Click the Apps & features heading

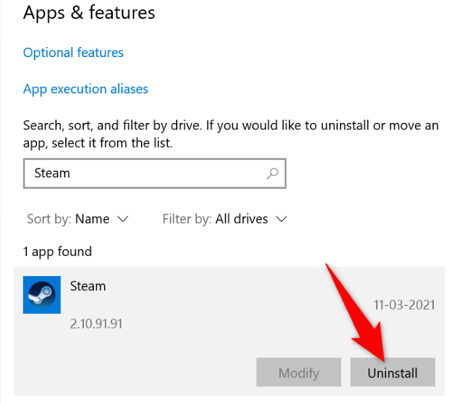pos(89,13)
